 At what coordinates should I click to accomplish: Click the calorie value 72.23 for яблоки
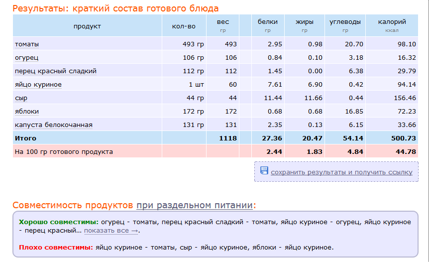click(x=407, y=112)
